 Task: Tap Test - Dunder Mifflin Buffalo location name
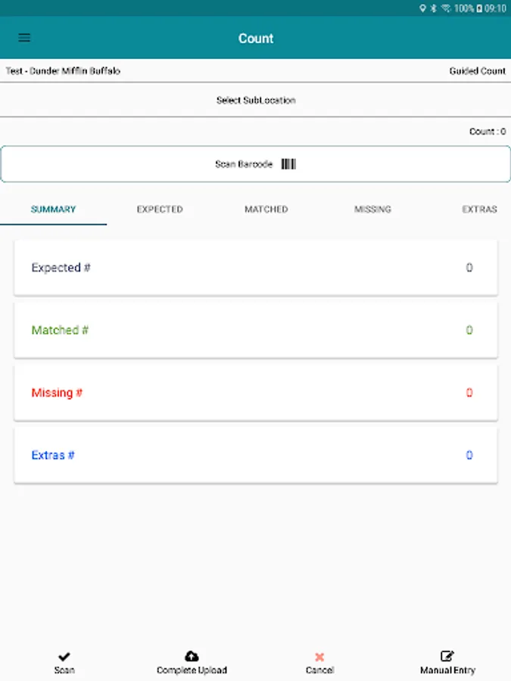[63, 71]
